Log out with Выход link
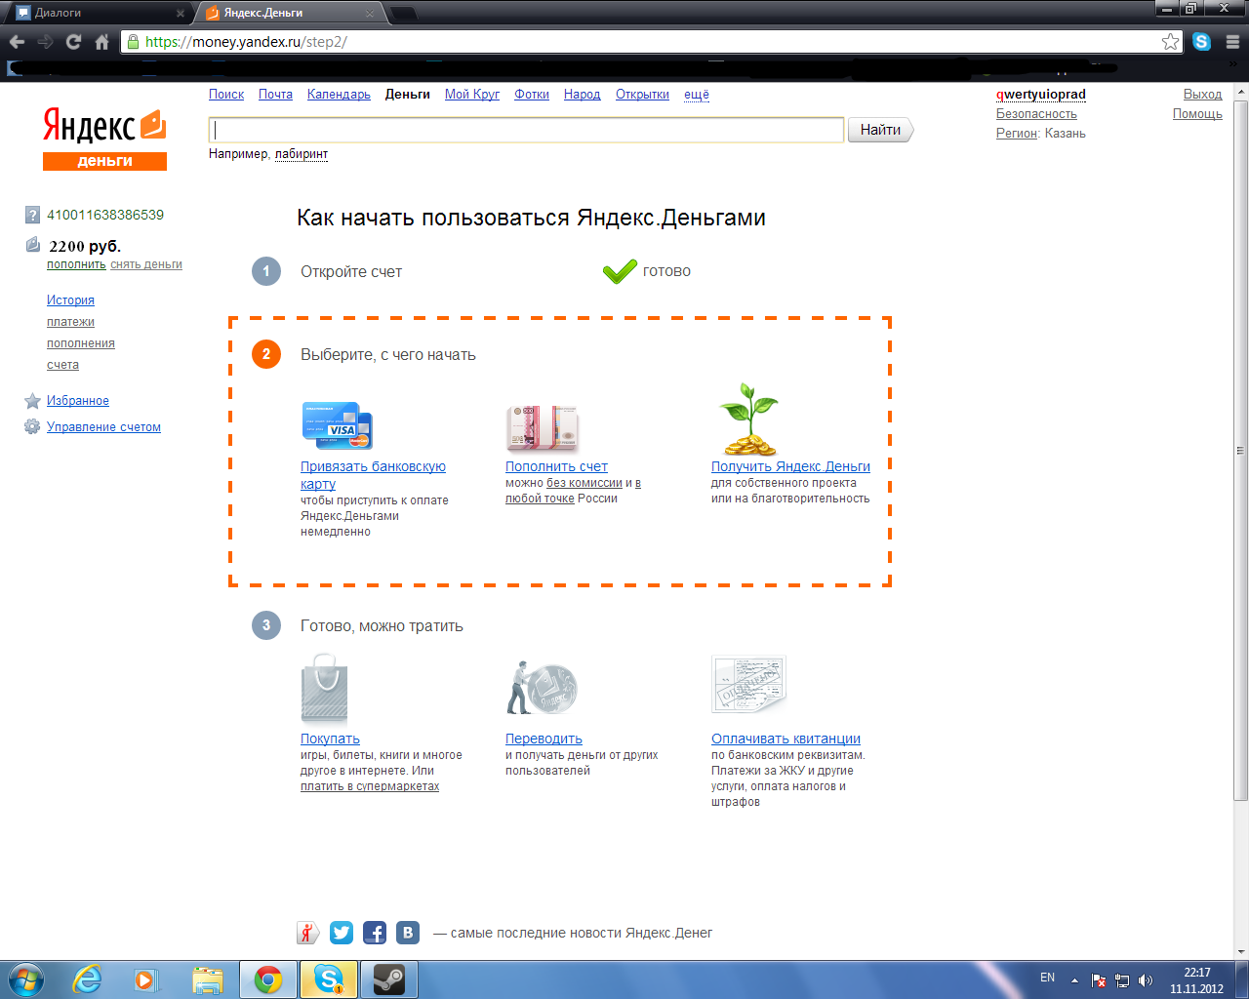This screenshot has height=999, width=1249. 1203,95
